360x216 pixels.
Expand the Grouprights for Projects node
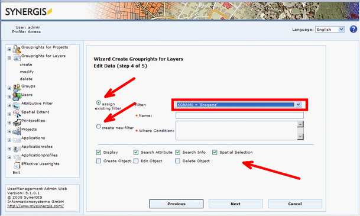tap(9, 49)
